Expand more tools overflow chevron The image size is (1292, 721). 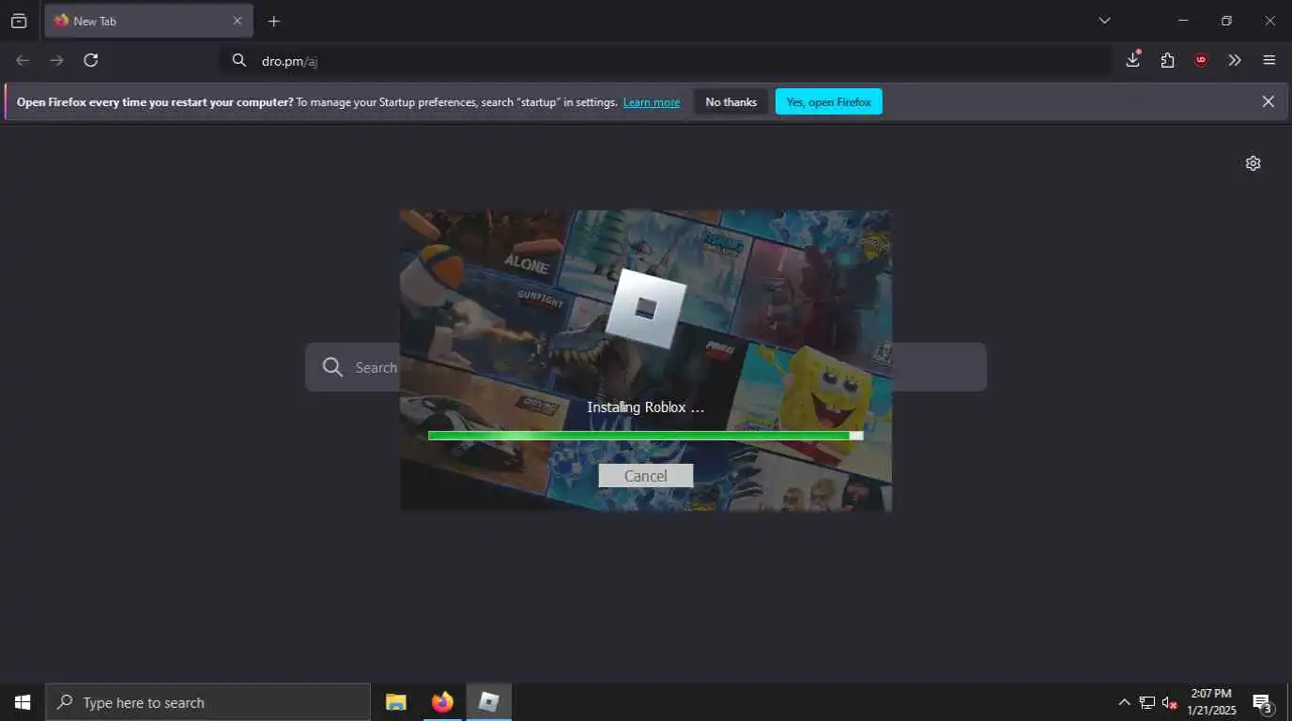(1235, 60)
